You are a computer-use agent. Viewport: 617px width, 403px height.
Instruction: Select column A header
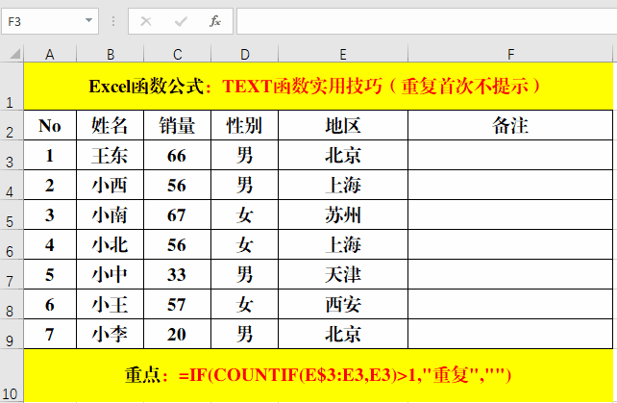(50, 54)
